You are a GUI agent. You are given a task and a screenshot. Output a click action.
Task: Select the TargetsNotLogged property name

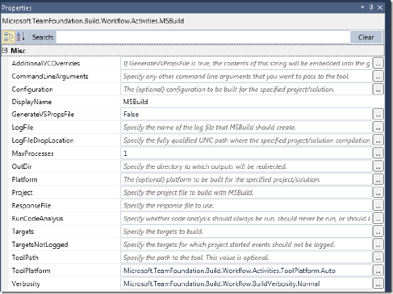pos(40,245)
